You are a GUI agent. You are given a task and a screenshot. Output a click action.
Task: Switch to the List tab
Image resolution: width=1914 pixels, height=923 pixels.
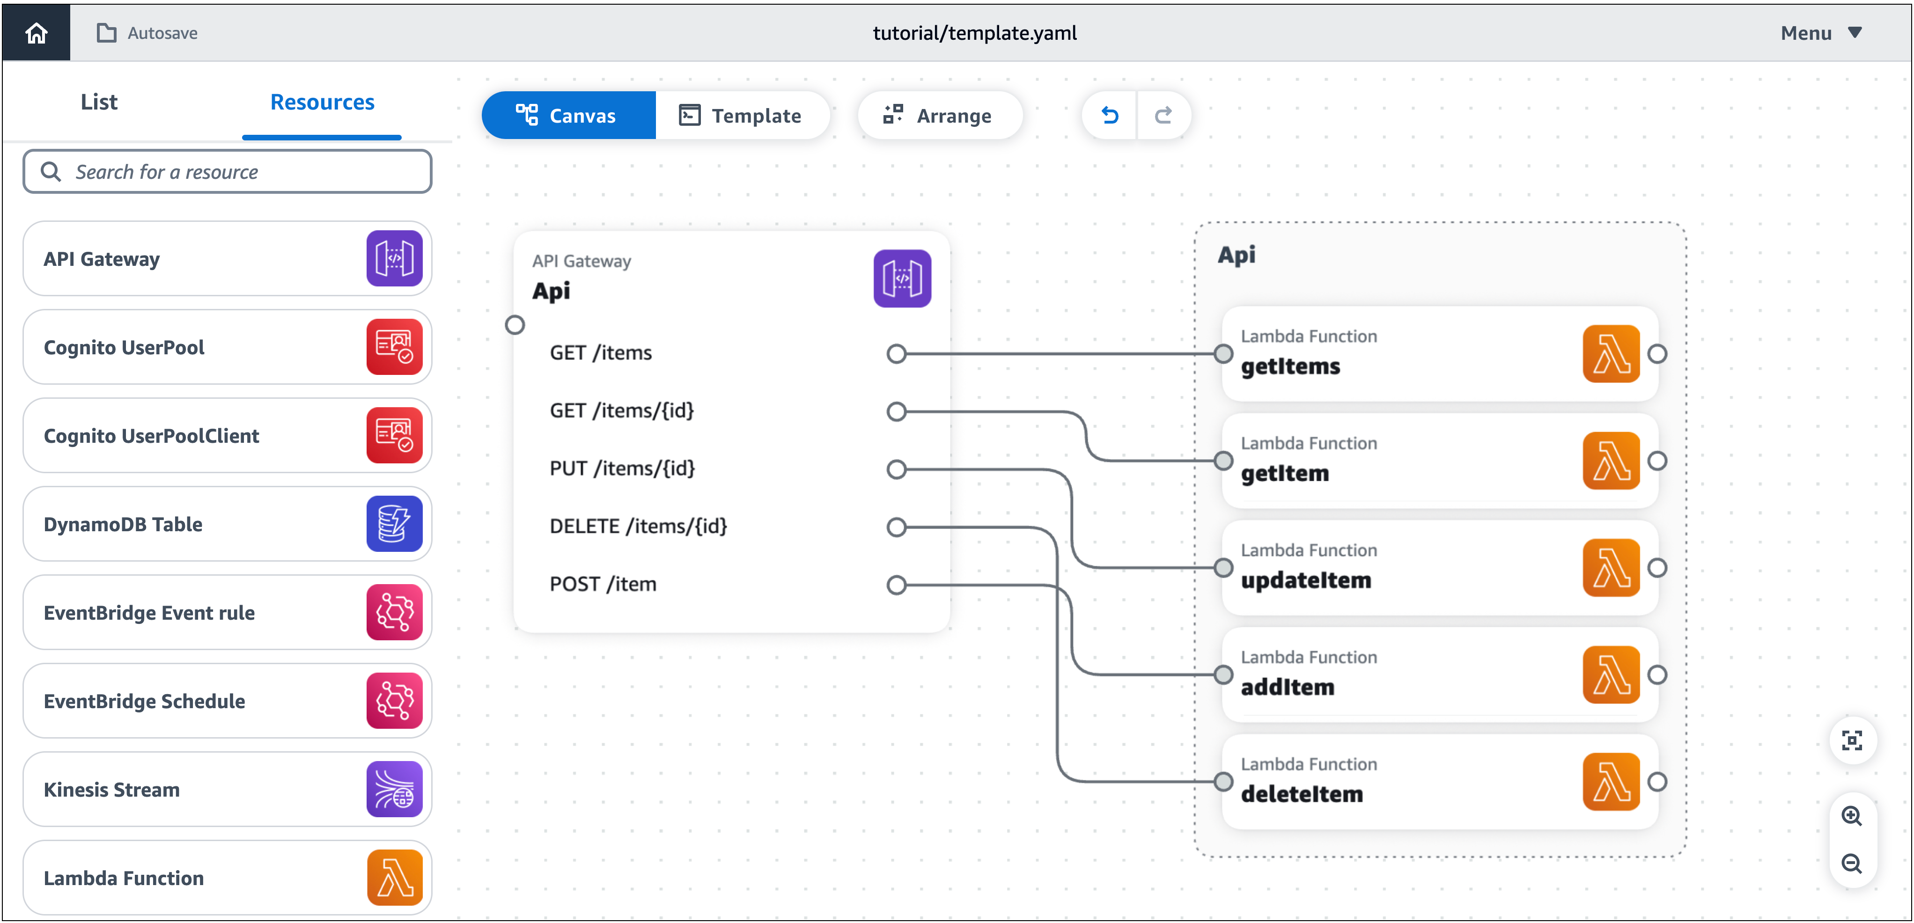pyautogui.click(x=98, y=102)
